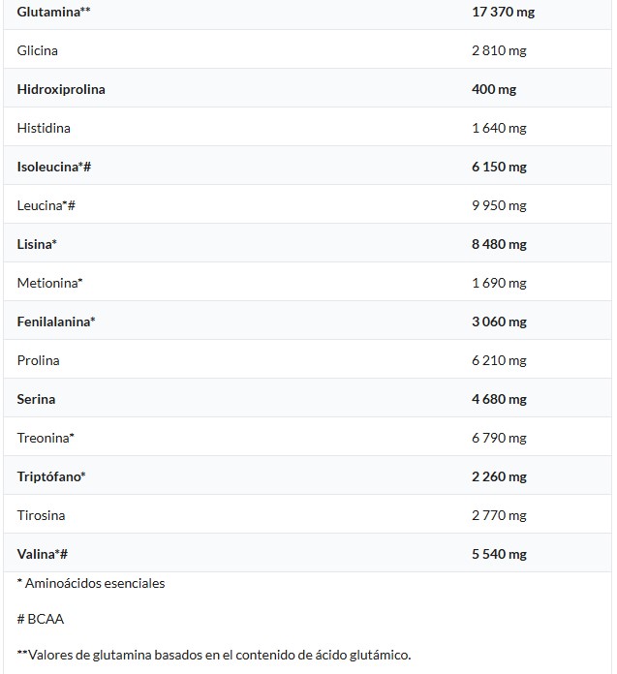The width and height of the screenshot is (617, 674).
Task: Select the 6 210 mg Prolina value
Action: 499,360
